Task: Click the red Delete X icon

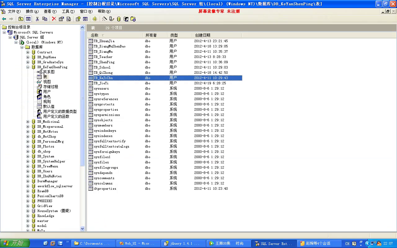Action: point(54,19)
